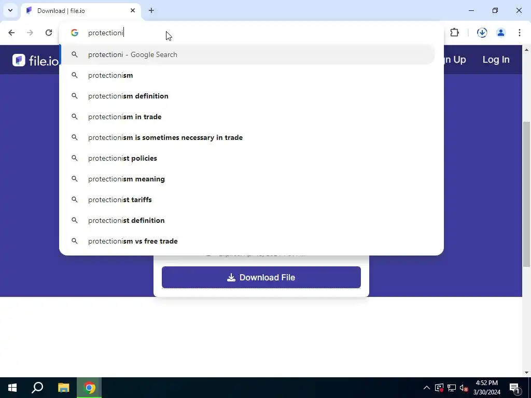
Task: Click the Download File button
Action: tap(261, 277)
